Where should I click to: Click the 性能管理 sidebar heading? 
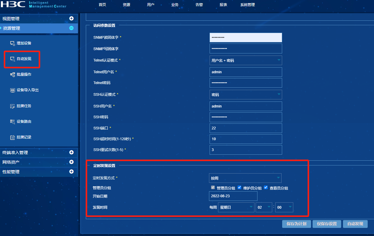pyautogui.click(x=11, y=172)
